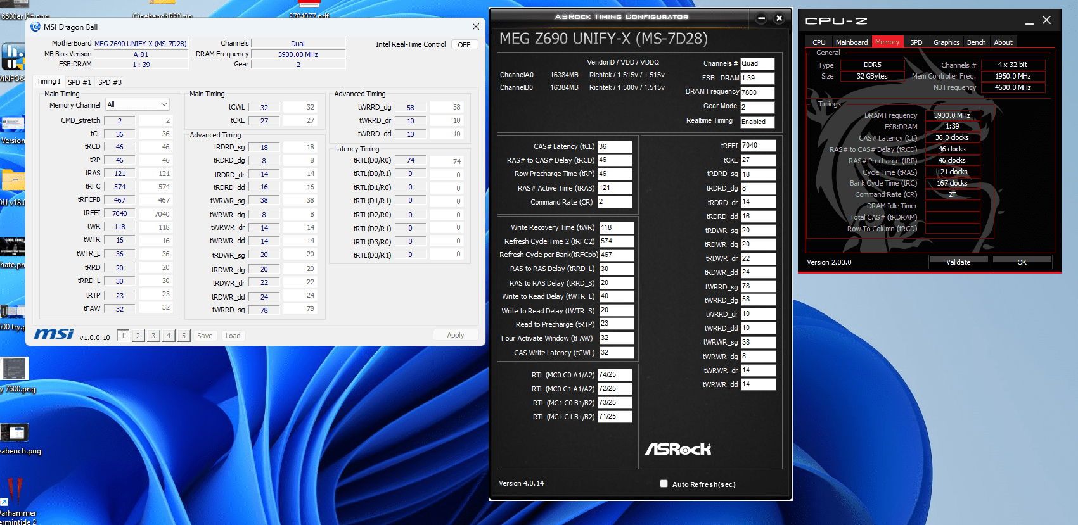Click OK in CPU-Z

(1022, 262)
